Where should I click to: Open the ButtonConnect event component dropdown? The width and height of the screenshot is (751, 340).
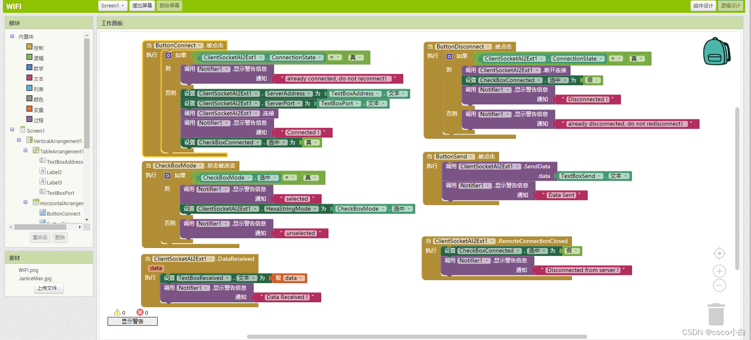(179, 46)
